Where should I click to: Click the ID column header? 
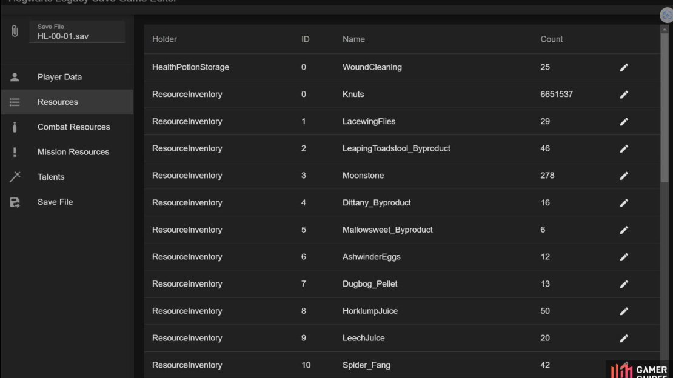pos(305,39)
